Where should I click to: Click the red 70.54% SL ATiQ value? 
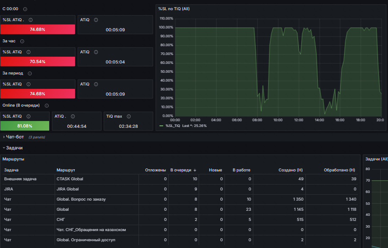click(x=38, y=61)
